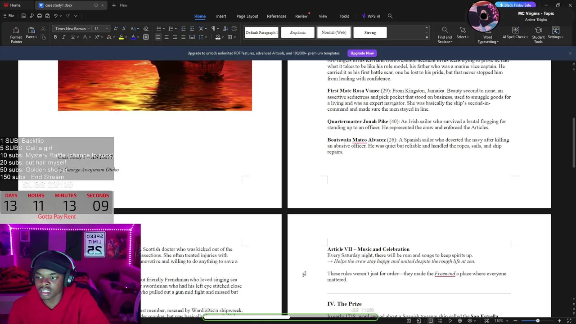Switch to outline view in status bar

(x=441, y=321)
